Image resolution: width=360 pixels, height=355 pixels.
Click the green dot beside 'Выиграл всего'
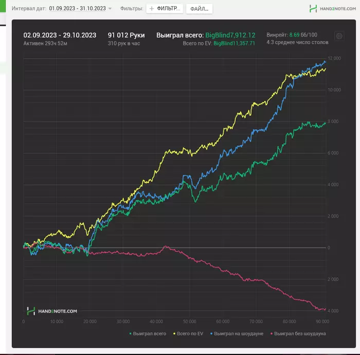pyautogui.click(x=131, y=333)
